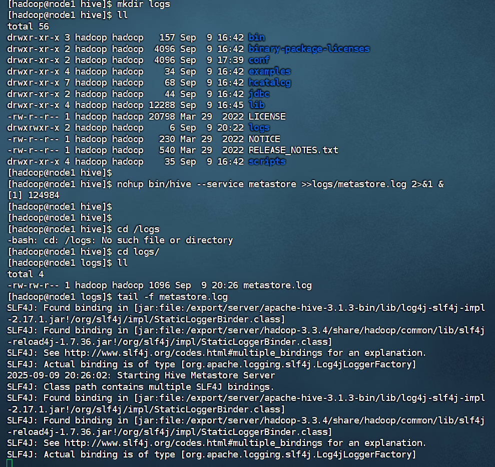Click the time '17:39' in conf row

pyautogui.click(x=230, y=60)
